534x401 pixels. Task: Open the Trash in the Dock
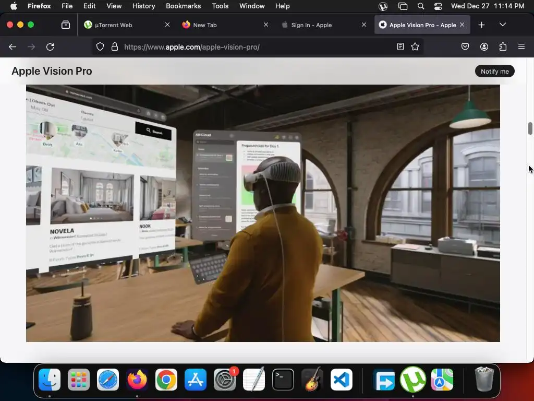(x=484, y=379)
